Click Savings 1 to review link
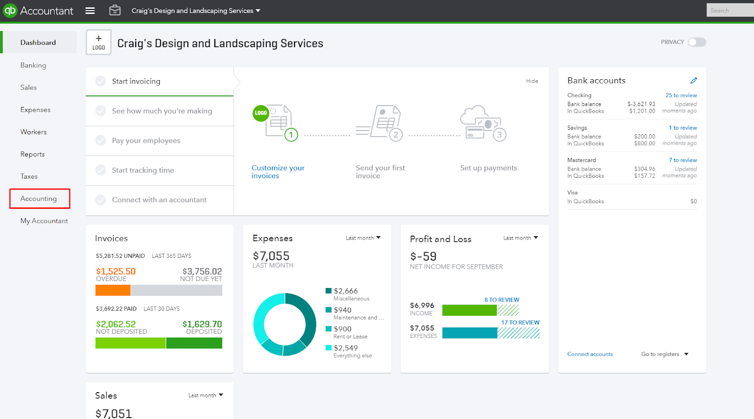The width and height of the screenshot is (754, 419). tap(683, 128)
